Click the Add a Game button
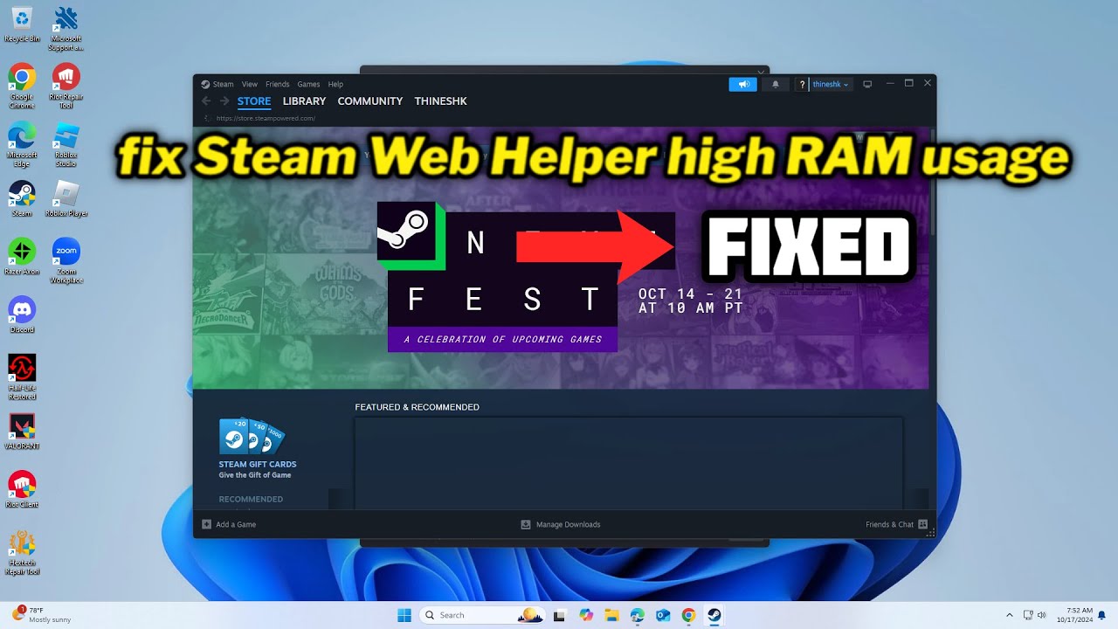Viewport: 1118px width, 629px height. [229, 524]
